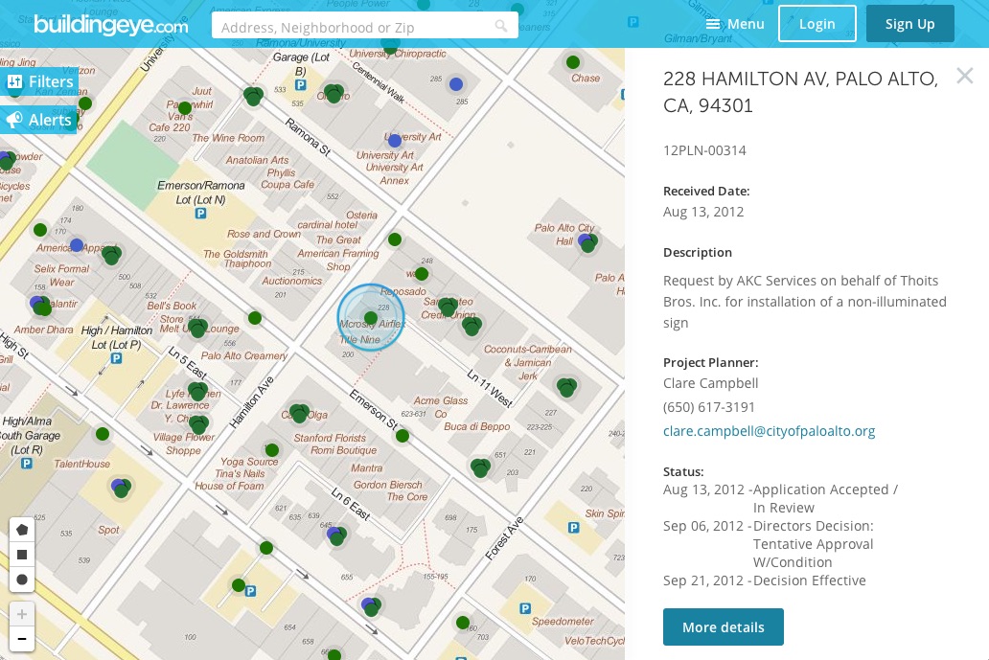Image resolution: width=989 pixels, height=660 pixels.
Task: Select the highlighted 228 Hamilton map marker
Action: [371, 317]
